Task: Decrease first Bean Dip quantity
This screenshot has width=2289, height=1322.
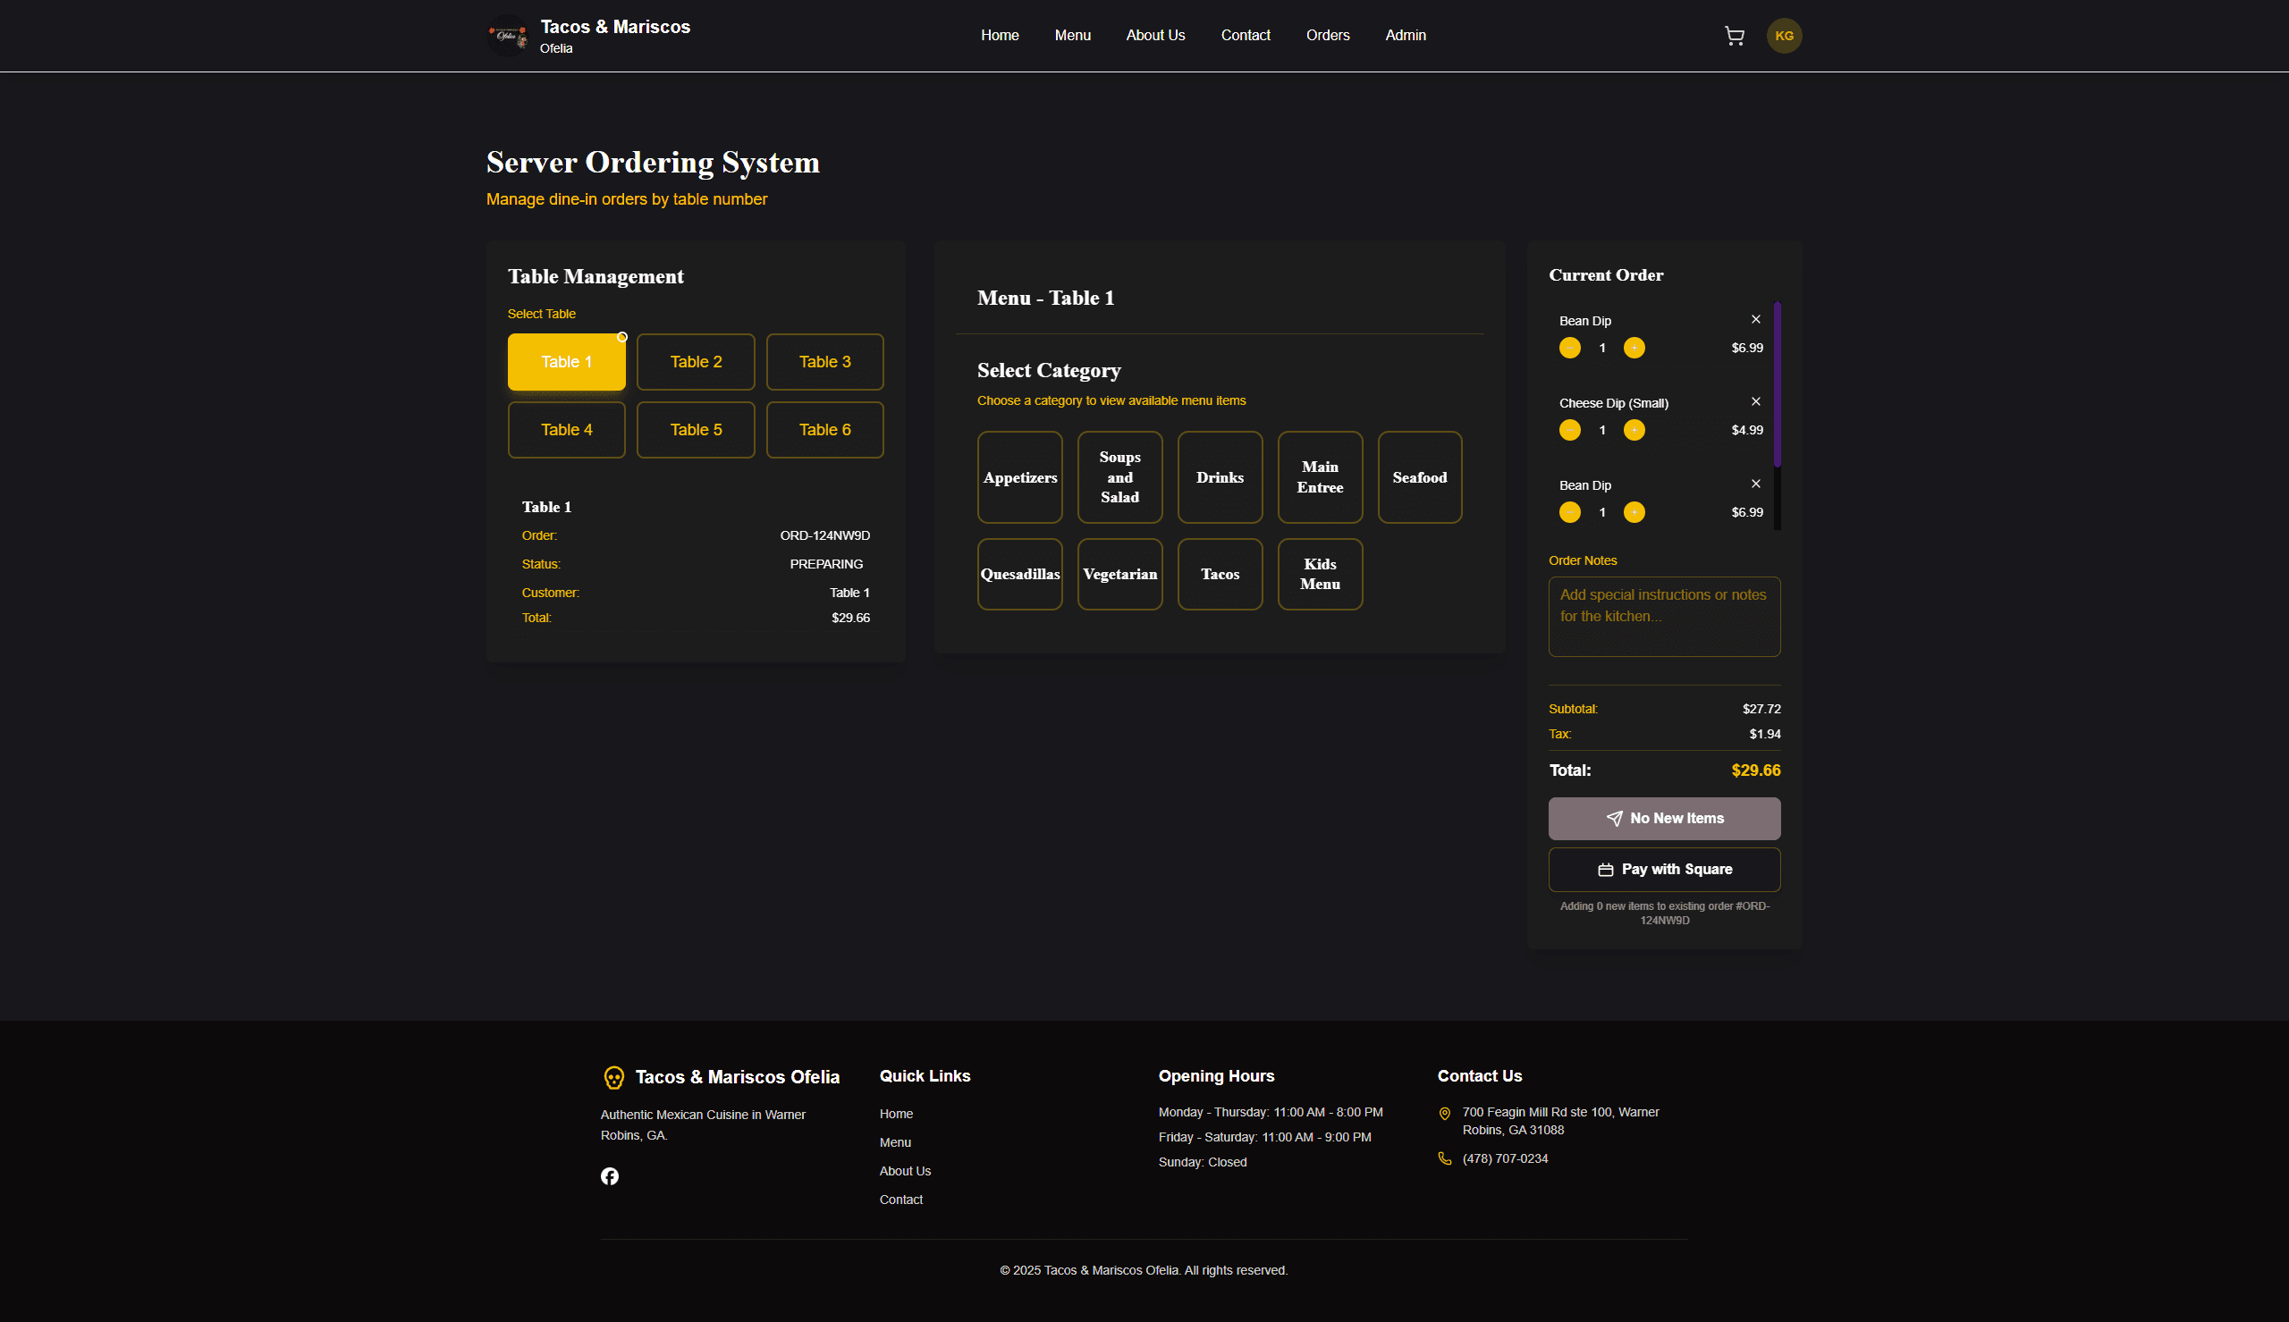Action: click(1569, 348)
